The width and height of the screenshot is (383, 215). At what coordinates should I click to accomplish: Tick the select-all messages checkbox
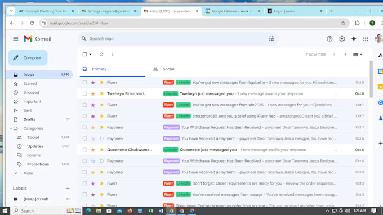point(84,55)
